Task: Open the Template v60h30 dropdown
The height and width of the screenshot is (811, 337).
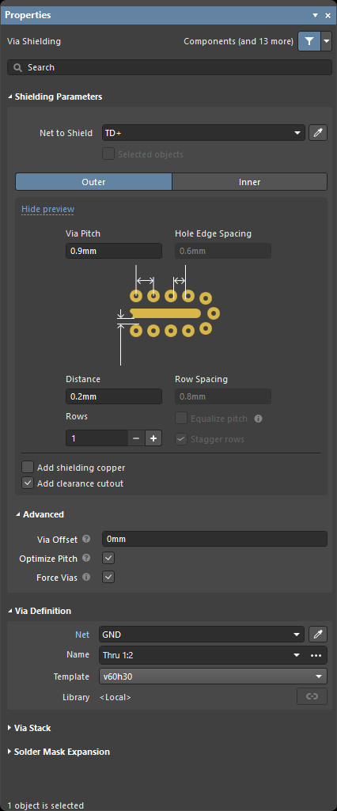Action: [213, 676]
